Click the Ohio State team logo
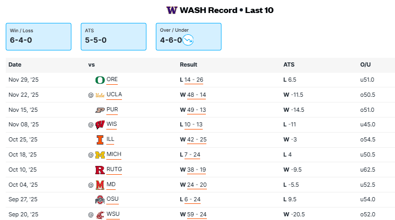 [x=100, y=200]
